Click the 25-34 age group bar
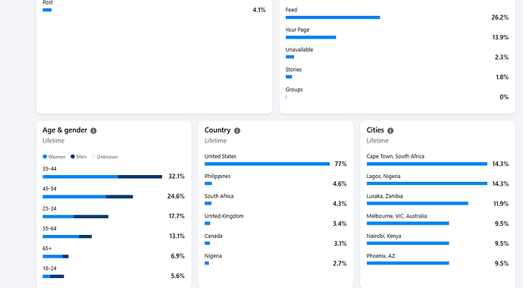The height and width of the screenshot is (288, 523). [x=75, y=217]
